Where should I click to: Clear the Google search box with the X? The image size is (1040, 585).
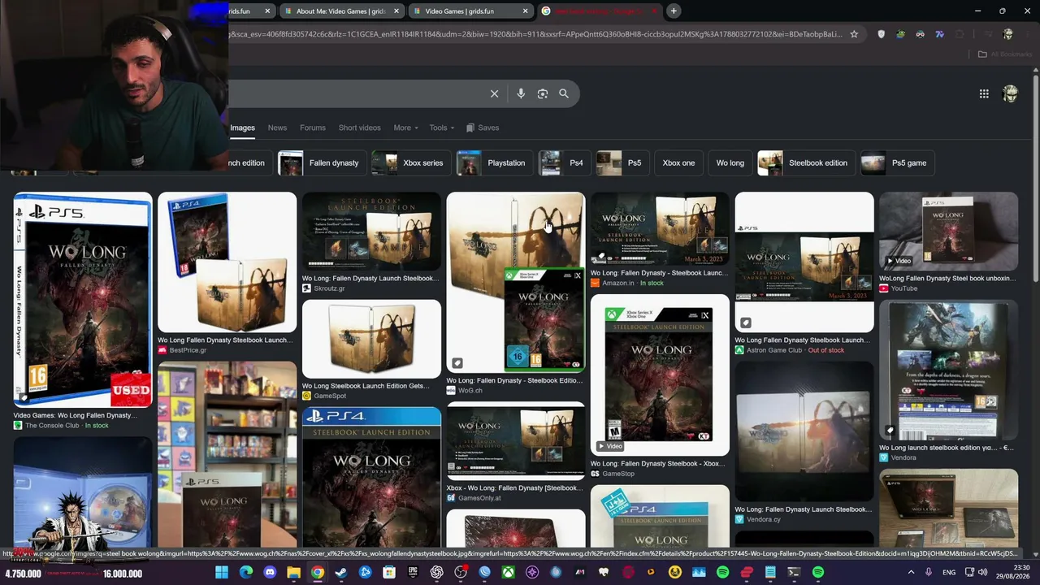click(494, 93)
